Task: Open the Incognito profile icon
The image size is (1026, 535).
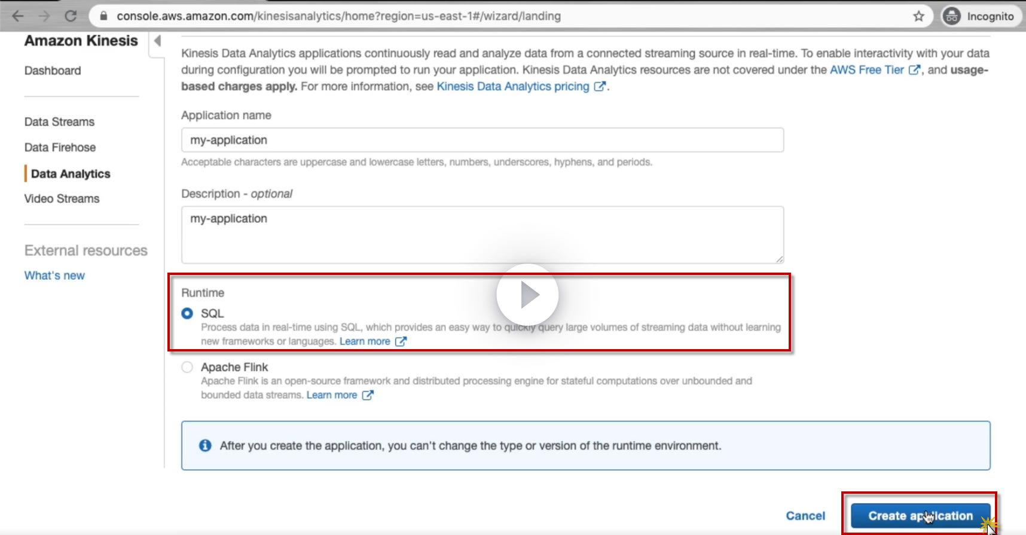Action: tap(951, 16)
